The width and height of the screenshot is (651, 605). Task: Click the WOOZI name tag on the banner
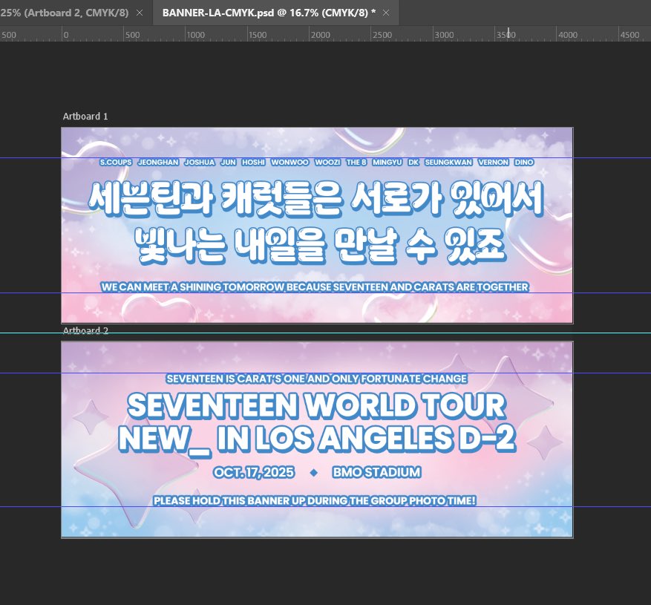click(x=327, y=163)
